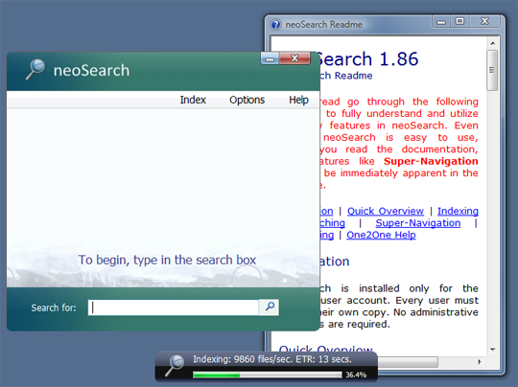Open the Quick Overview link in Readme
518x387 pixels.
pyautogui.click(x=386, y=211)
